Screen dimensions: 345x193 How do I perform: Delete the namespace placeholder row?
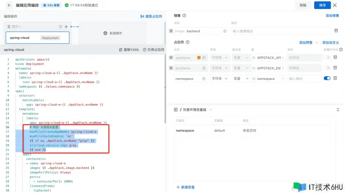tap(335, 78)
